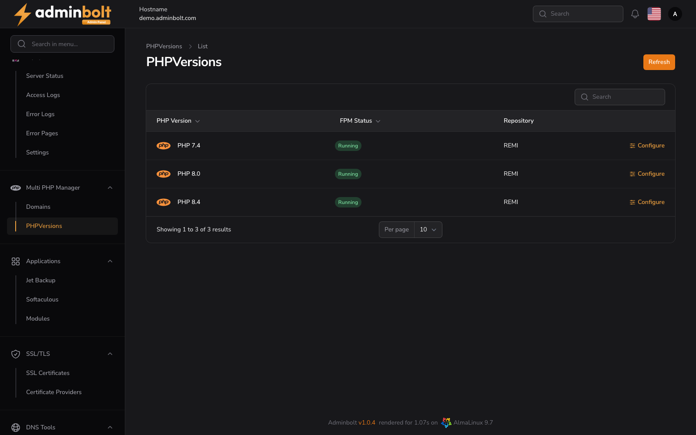696x435 pixels.
Task: Open Access Logs menu item
Action: (43, 95)
